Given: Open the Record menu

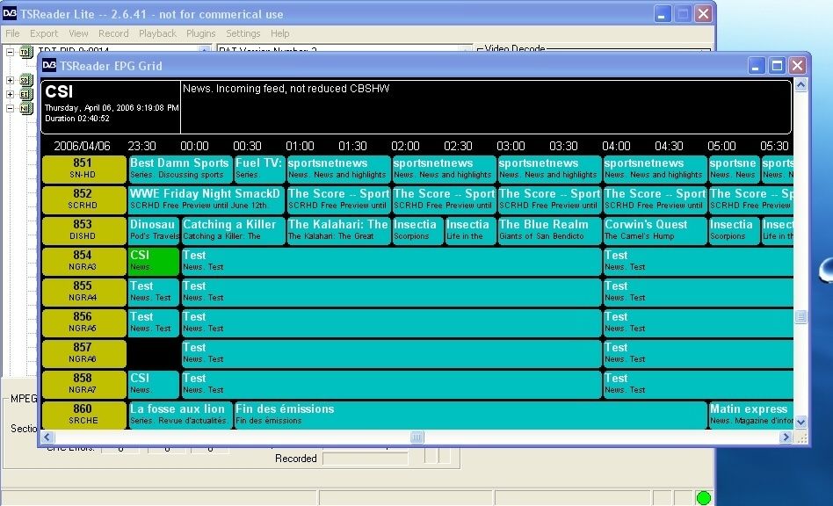Looking at the screenshot, I should [113, 33].
